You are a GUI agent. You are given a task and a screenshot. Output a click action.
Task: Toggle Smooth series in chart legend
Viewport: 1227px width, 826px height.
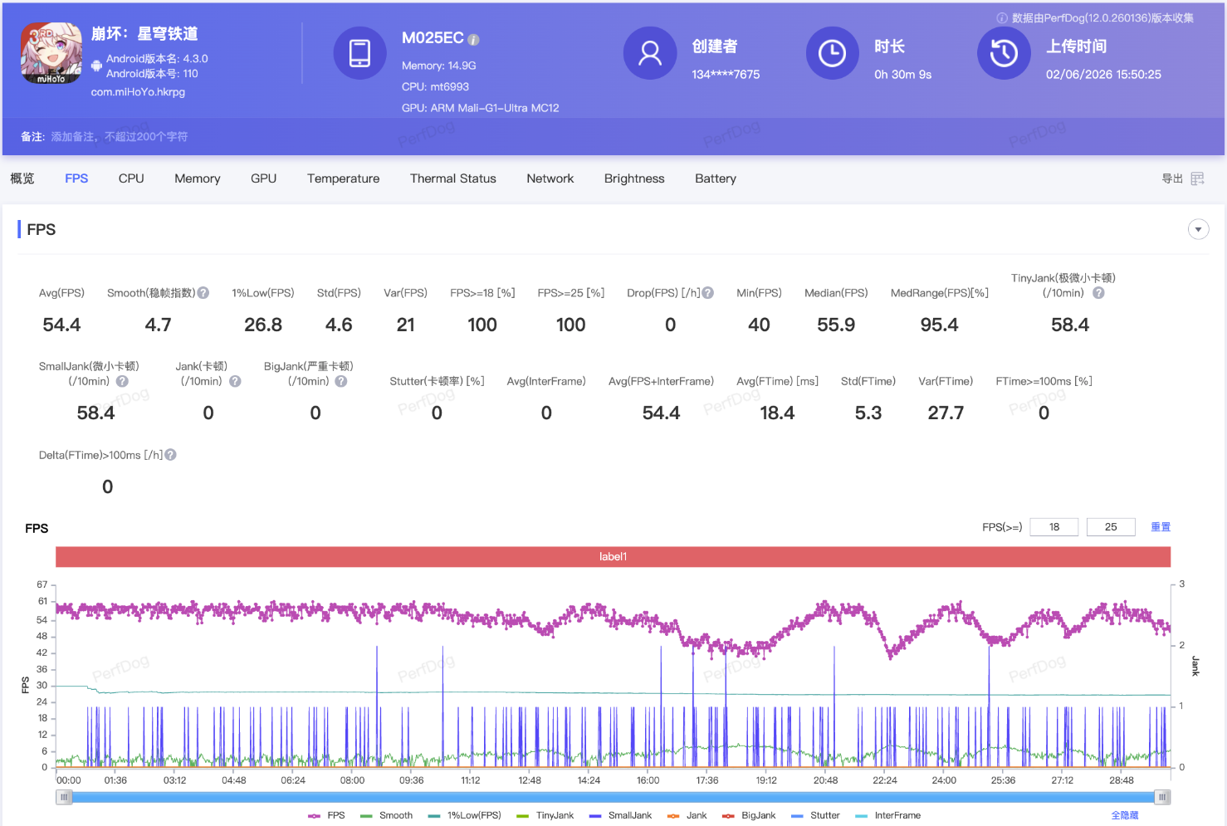coord(386,815)
